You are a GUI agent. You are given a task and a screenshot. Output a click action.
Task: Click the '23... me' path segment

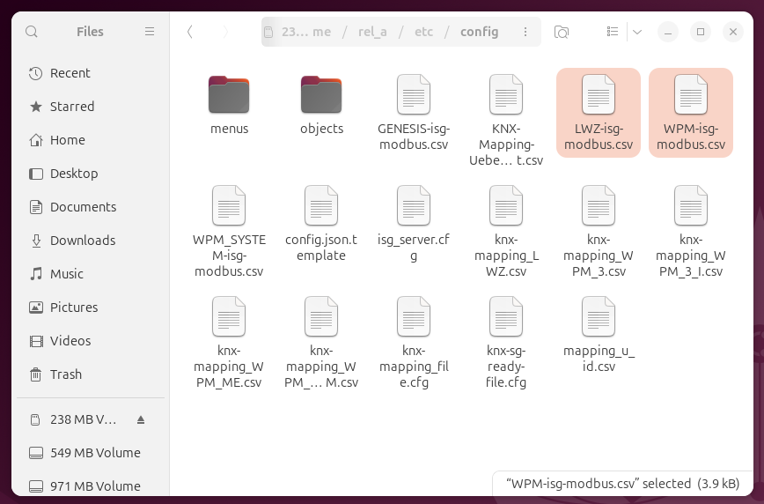pos(306,32)
